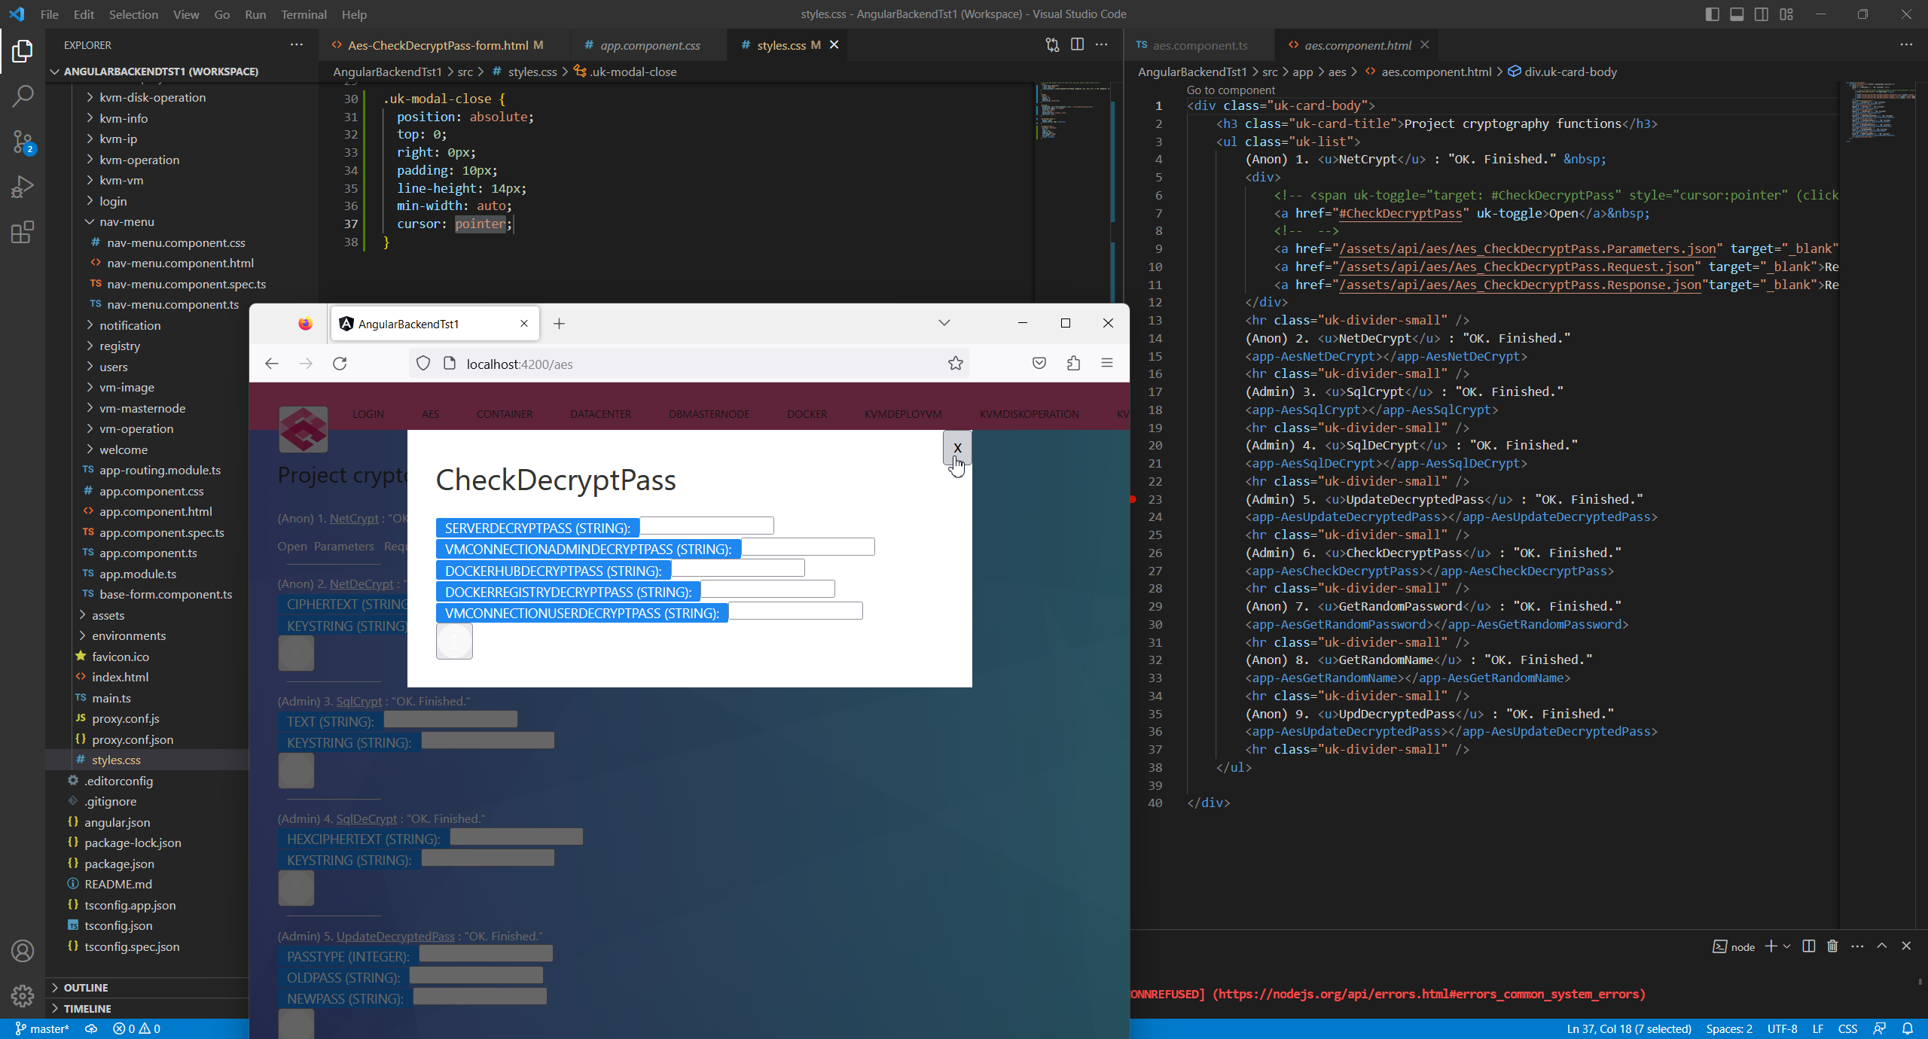This screenshot has width=1928, height=1039.
Task: Open Source Control view icon
Action: pyautogui.click(x=23, y=141)
